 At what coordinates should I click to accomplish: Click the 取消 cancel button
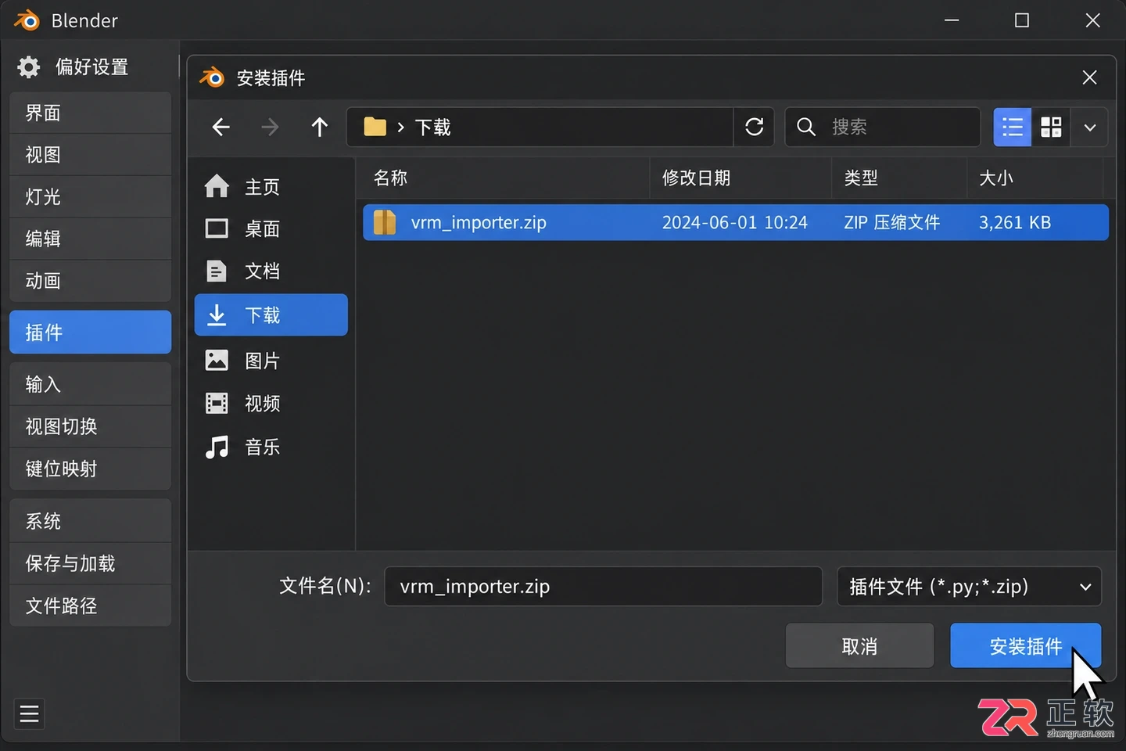coord(859,646)
